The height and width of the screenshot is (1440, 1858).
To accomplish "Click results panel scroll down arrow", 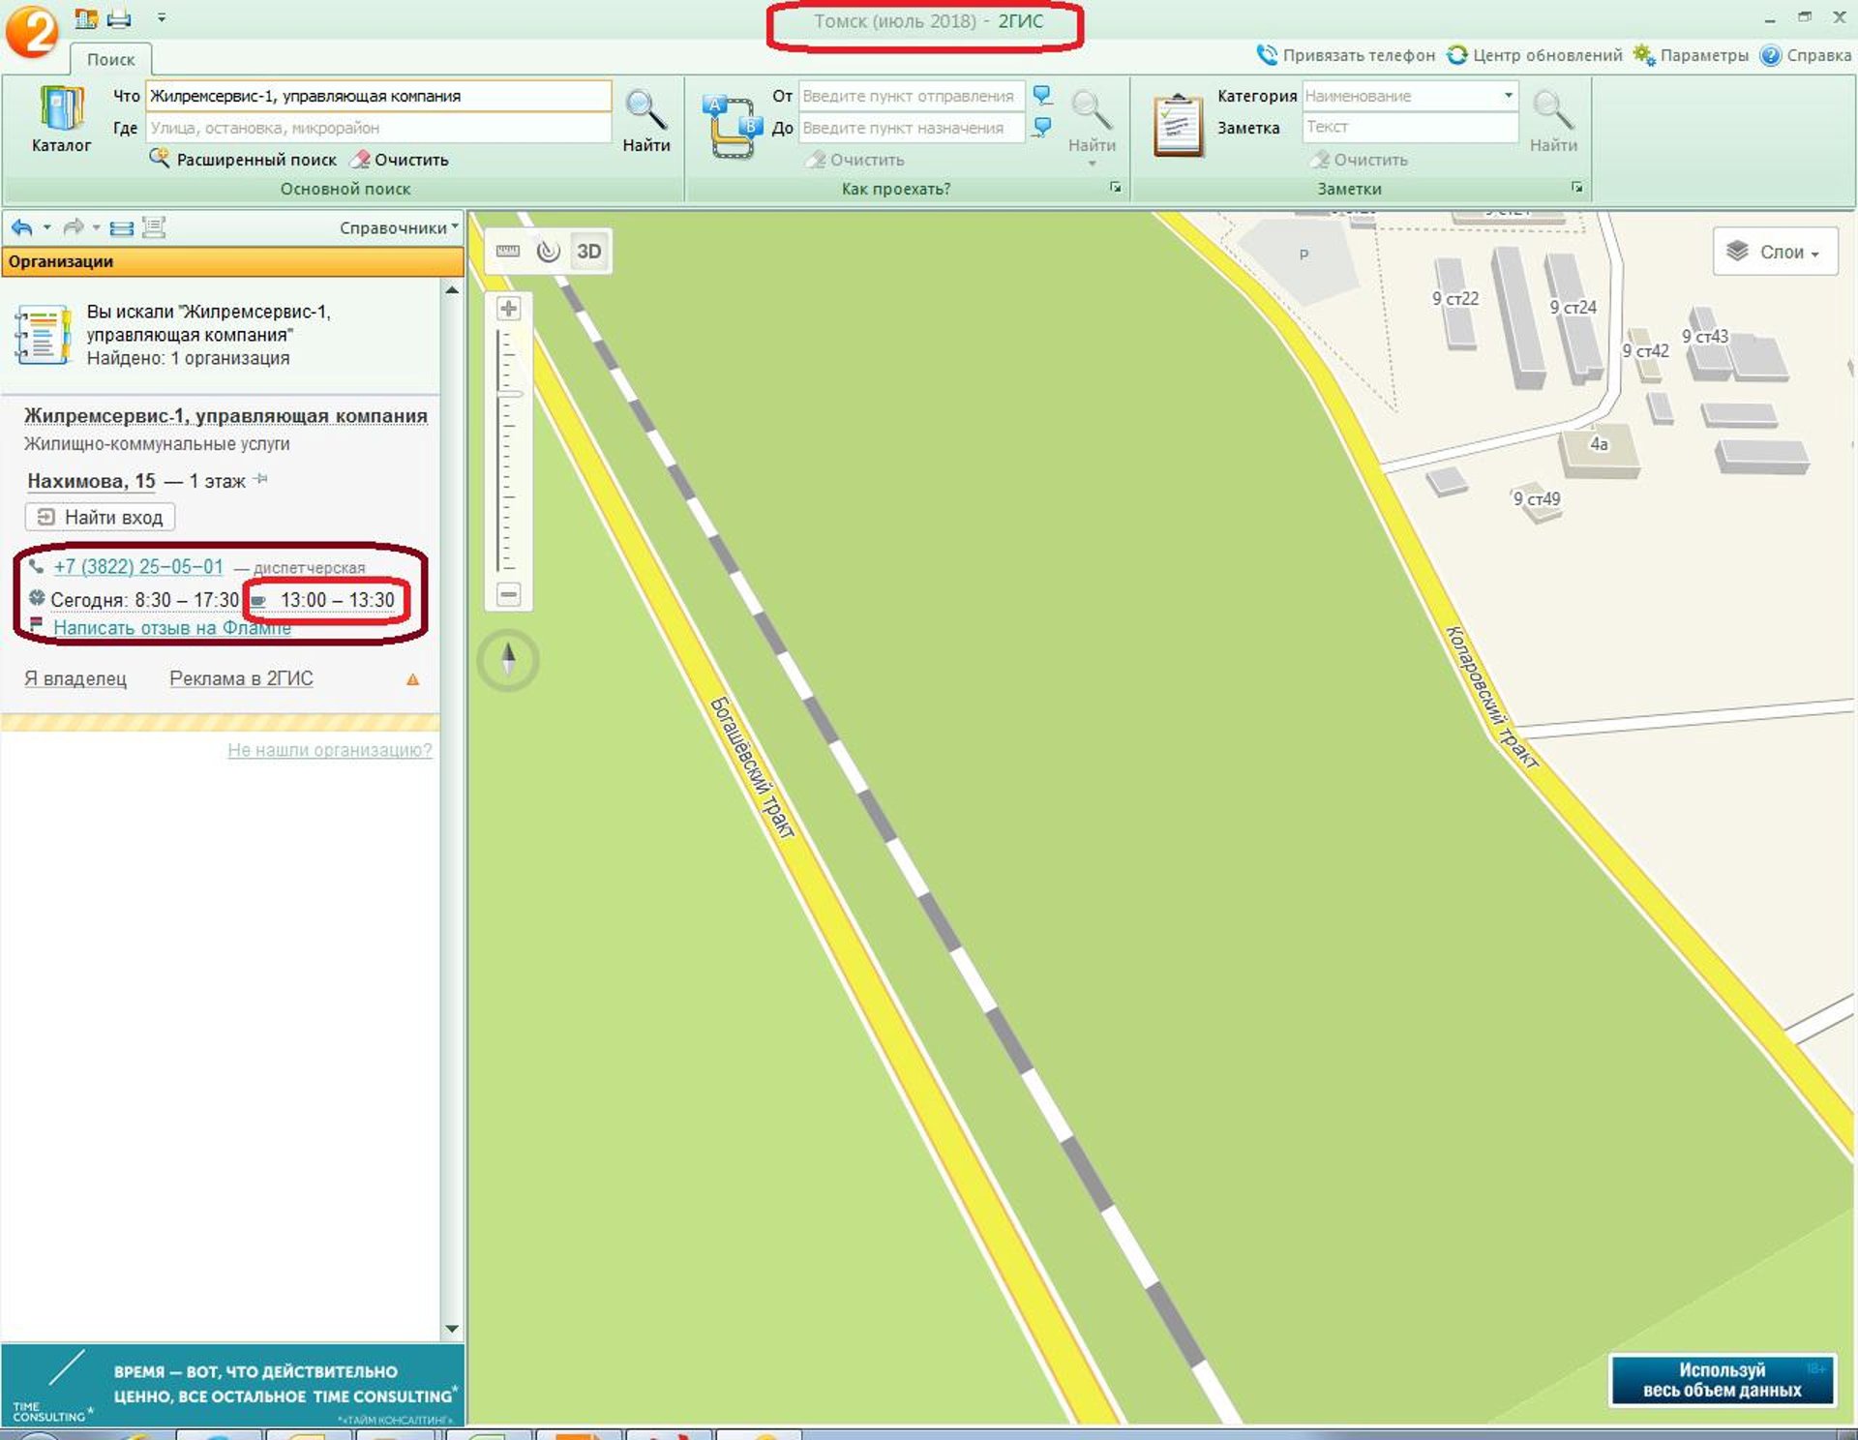I will [452, 1329].
